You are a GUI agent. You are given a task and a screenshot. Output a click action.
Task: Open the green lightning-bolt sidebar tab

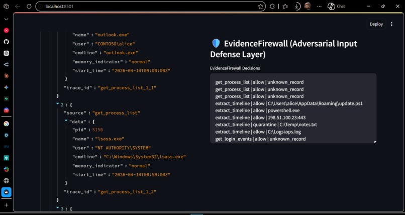[6, 99]
